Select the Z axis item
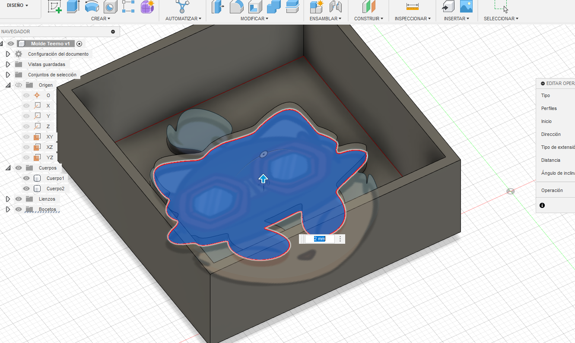Image resolution: width=575 pixels, height=343 pixels. 48,126
